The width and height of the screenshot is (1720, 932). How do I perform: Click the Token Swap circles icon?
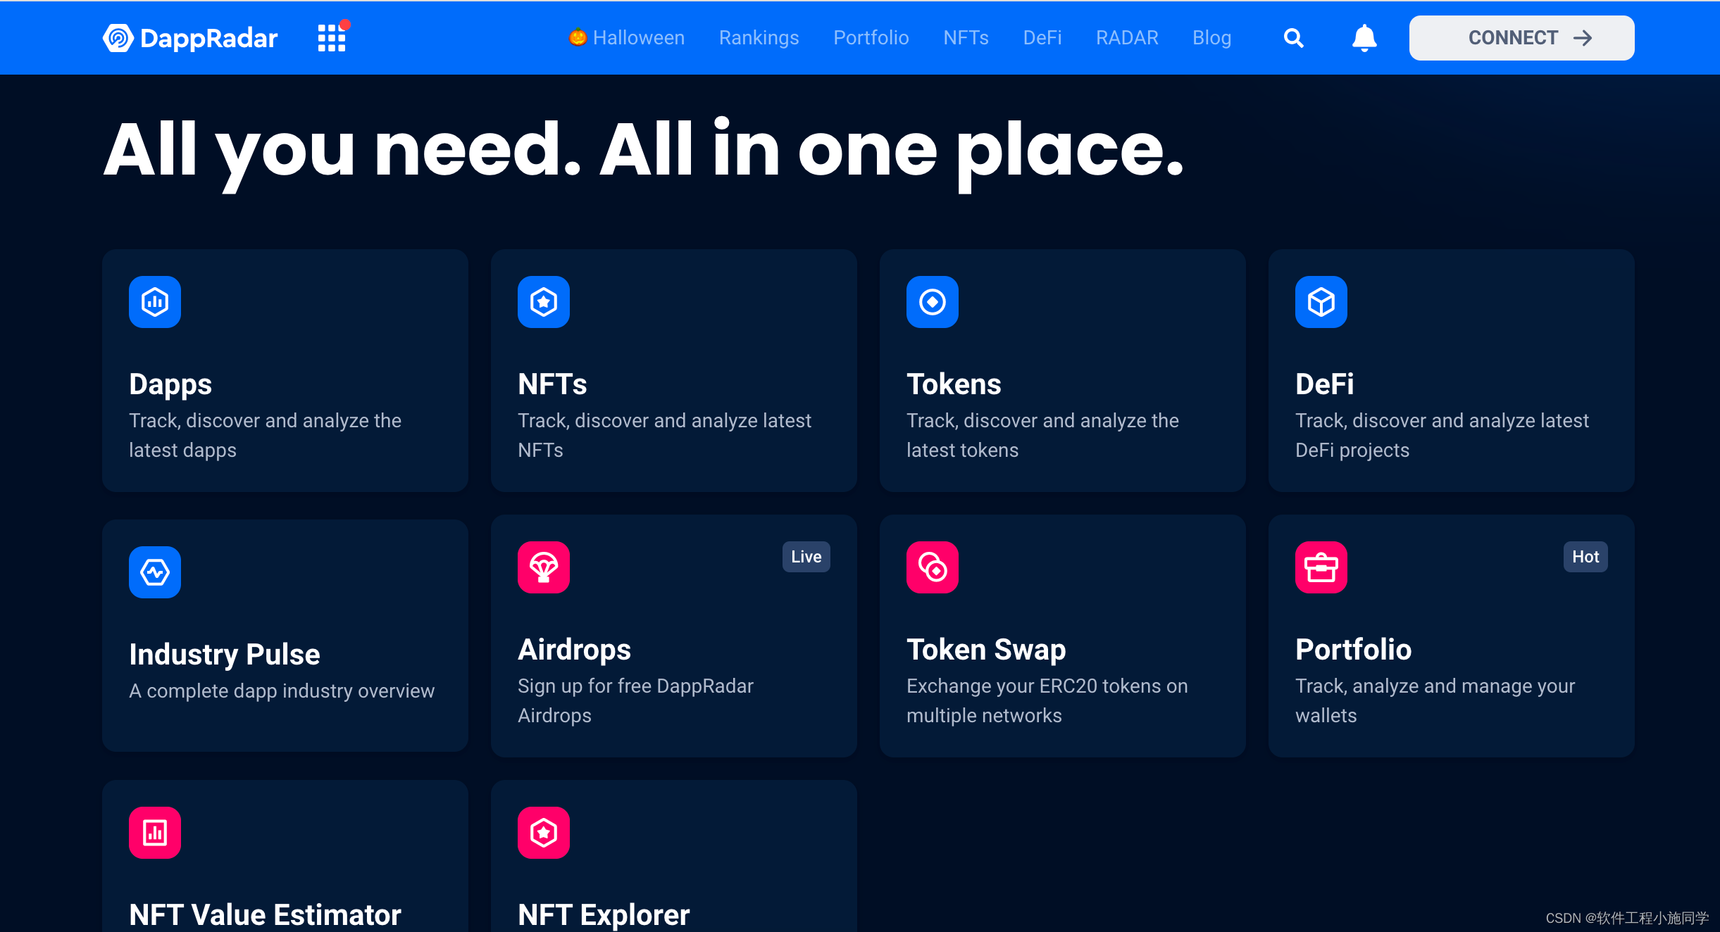coord(933,567)
